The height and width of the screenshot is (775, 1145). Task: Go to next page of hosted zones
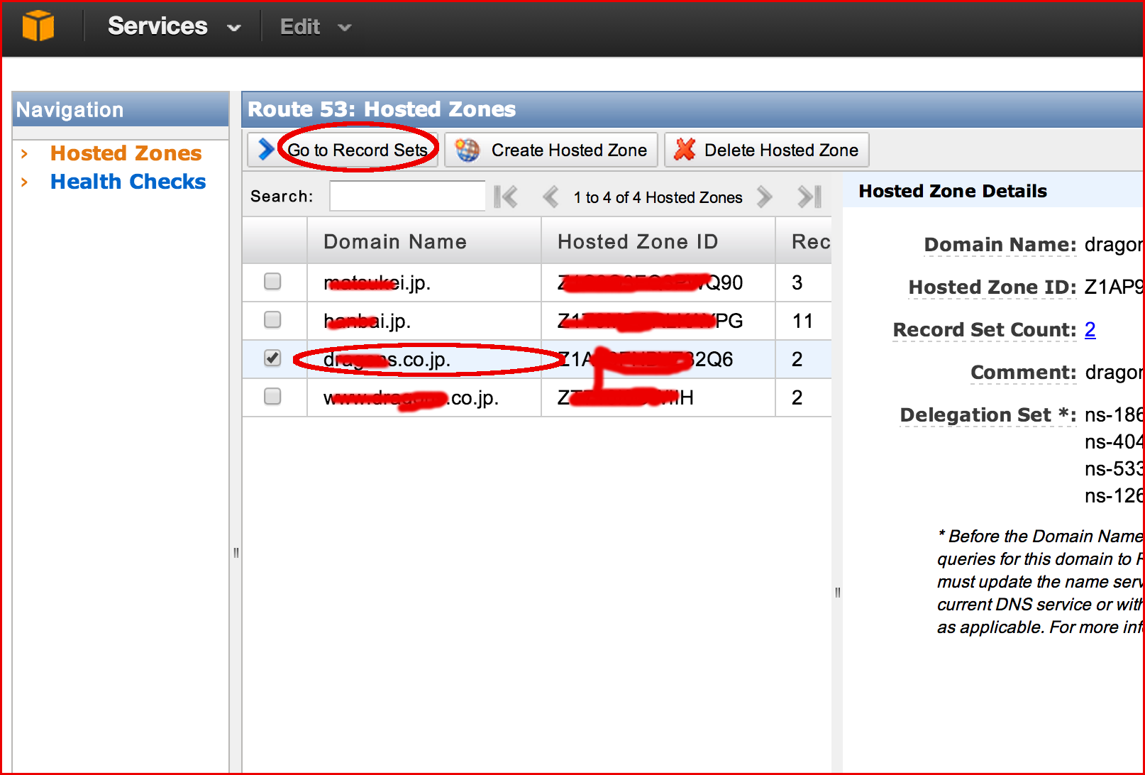click(x=764, y=197)
